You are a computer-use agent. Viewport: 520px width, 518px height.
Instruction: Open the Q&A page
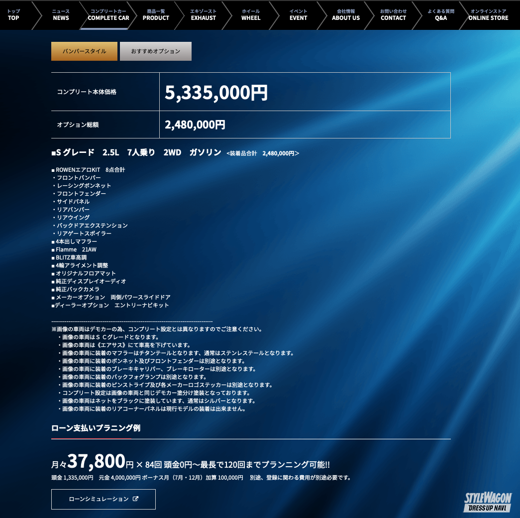441,15
